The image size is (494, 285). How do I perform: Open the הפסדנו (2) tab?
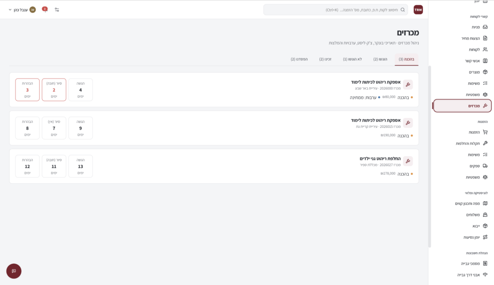(x=299, y=59)
